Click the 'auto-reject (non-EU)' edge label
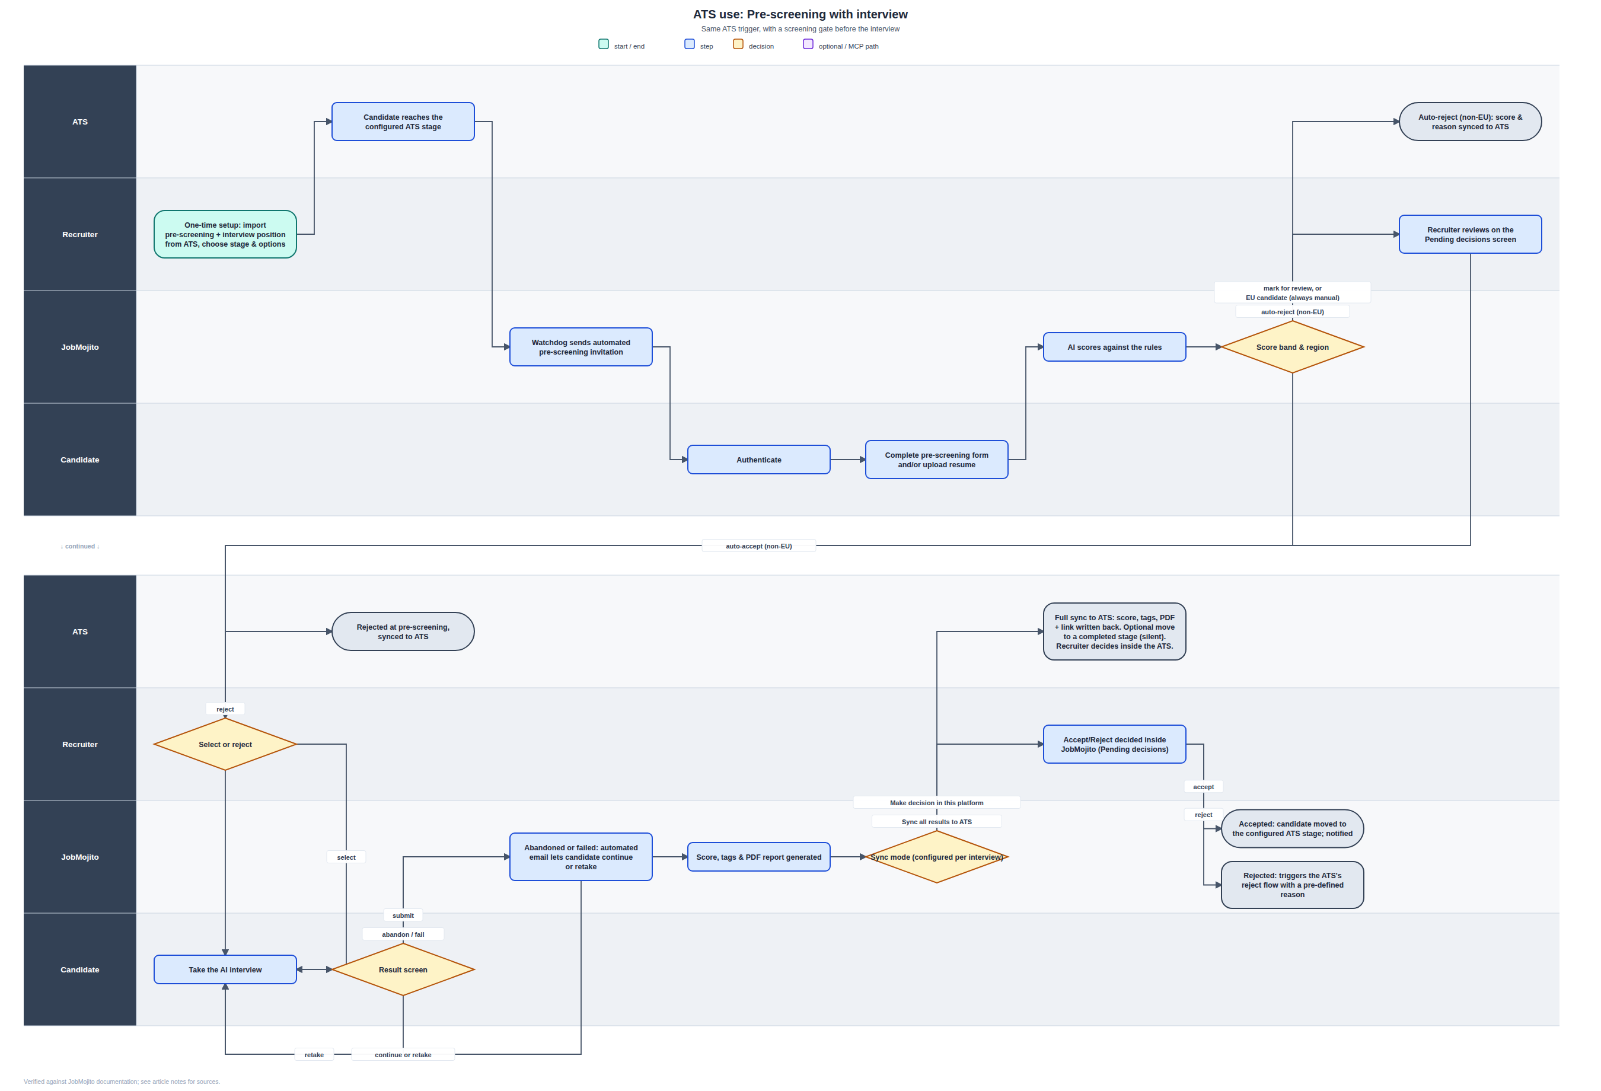 1293,312
